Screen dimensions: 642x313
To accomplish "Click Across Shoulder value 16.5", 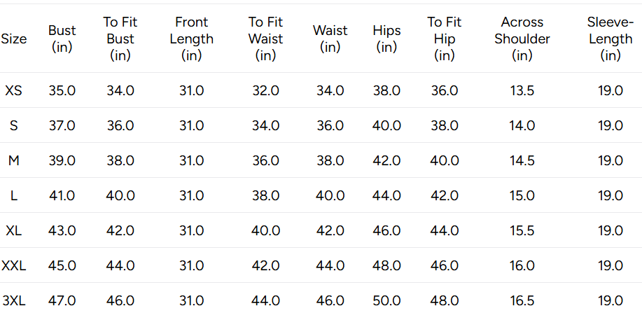I will (522, 301).
